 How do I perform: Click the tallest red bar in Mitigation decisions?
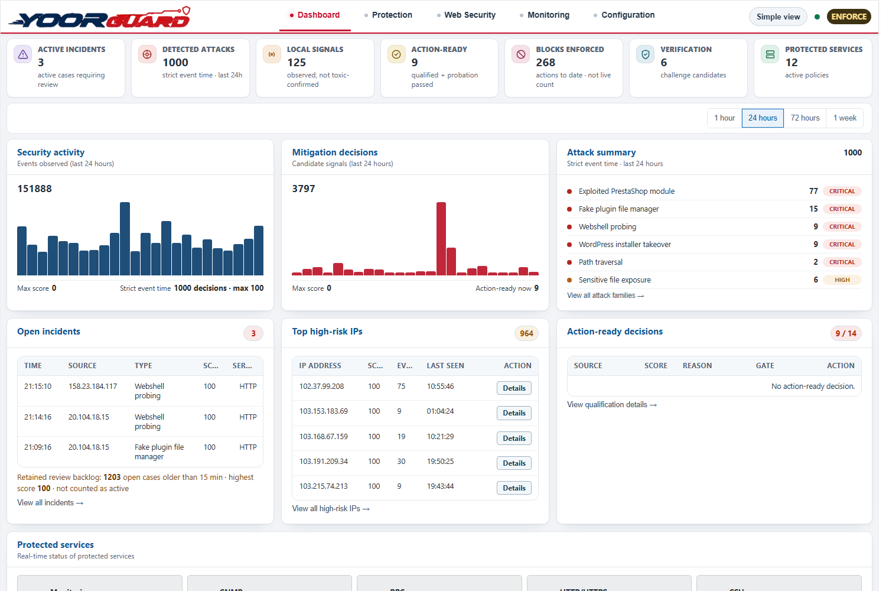click(441, 239)
